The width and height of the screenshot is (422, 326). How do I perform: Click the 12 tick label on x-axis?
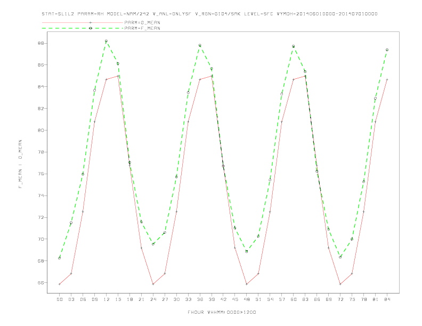pyautogui.click(x=107, y=299)
